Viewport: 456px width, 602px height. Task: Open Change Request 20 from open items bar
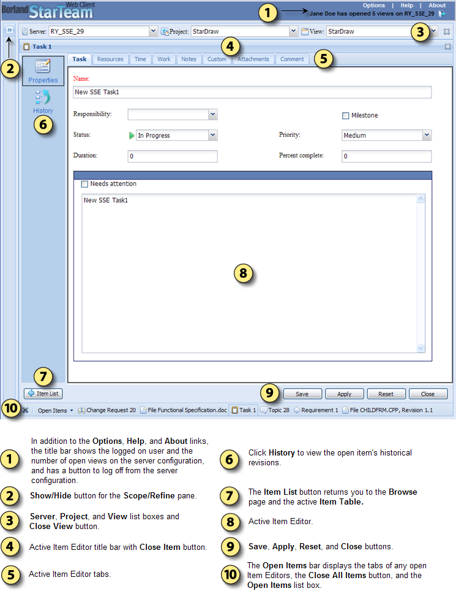(107, 410)
